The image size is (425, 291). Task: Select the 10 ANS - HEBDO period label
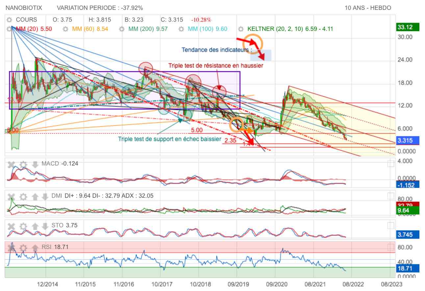click(368, 8)
